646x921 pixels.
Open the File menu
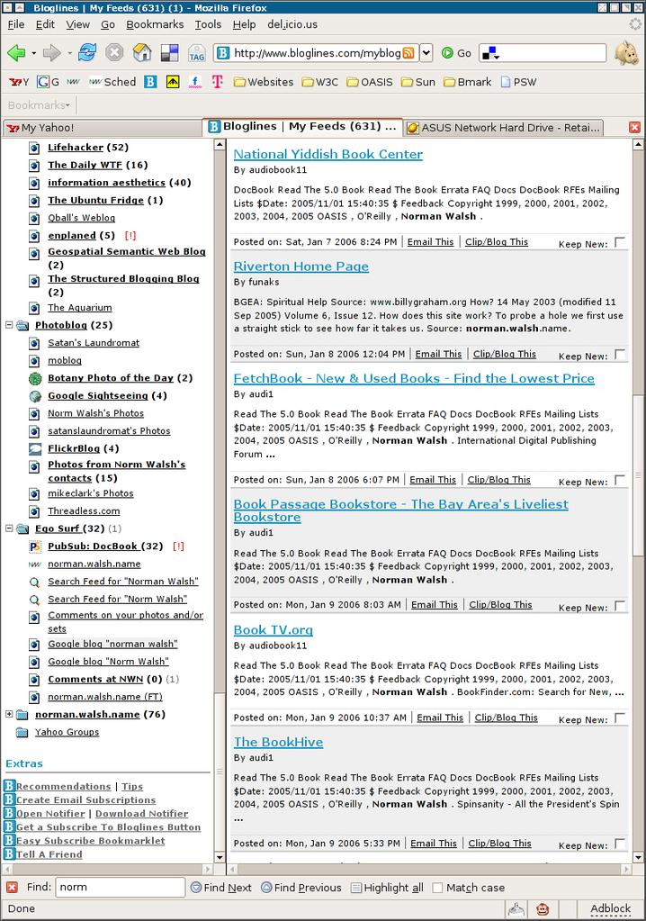(x=16, y=24)
